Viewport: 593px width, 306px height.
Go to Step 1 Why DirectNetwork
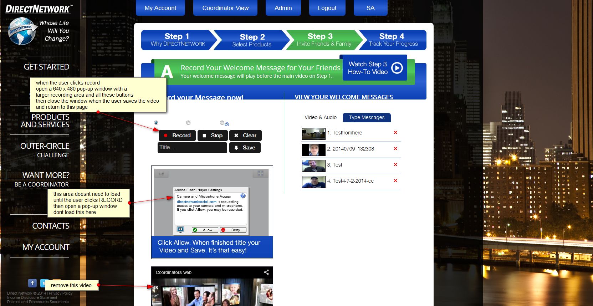pos(178,40)
